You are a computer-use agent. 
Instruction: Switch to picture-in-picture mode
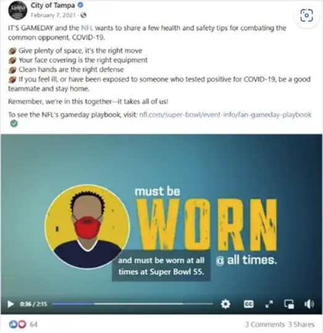click(289, 304)
